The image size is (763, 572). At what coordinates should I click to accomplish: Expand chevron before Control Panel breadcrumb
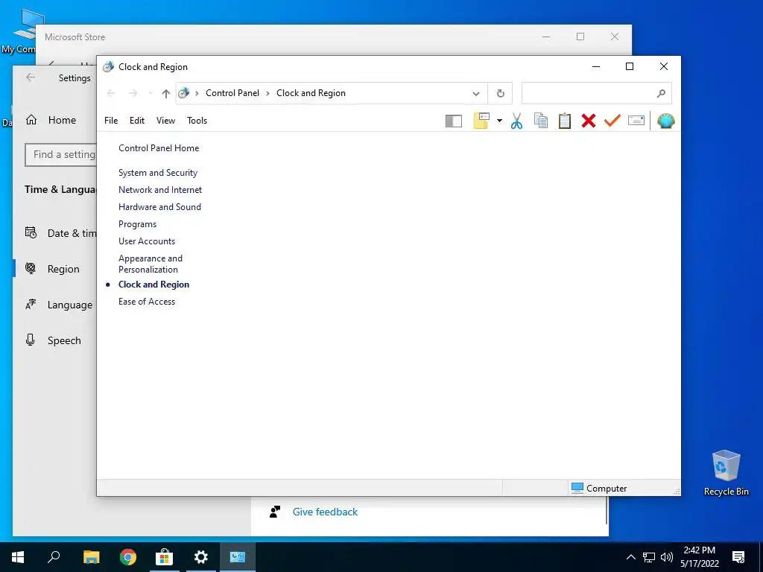197,93
